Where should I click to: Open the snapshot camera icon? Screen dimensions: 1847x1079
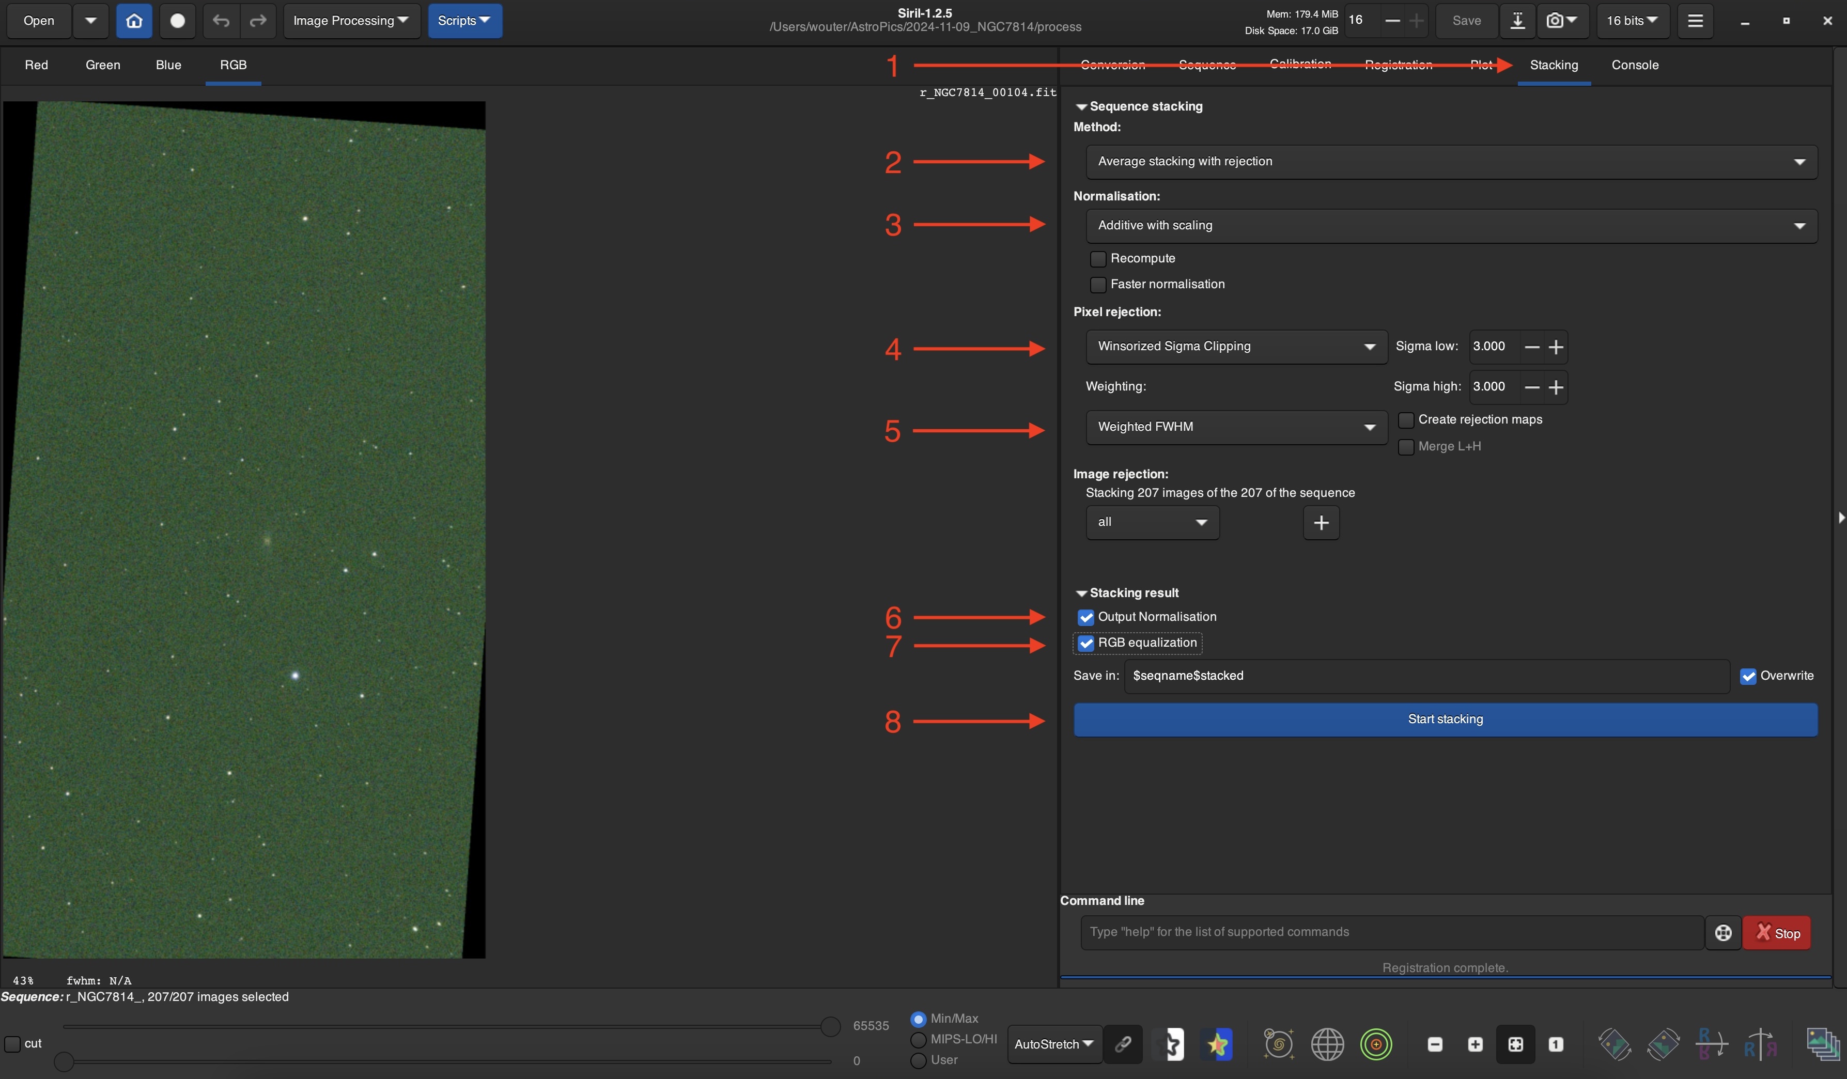(x=1555, y=21)
